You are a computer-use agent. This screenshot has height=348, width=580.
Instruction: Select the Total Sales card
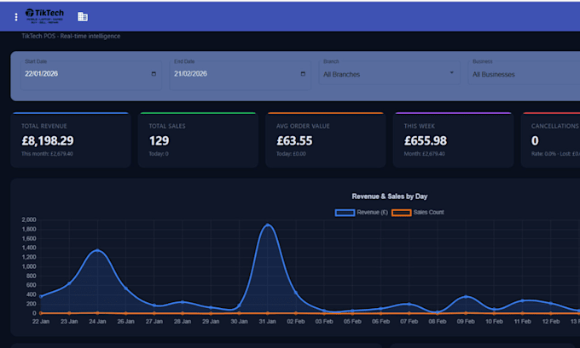[198, 140]
